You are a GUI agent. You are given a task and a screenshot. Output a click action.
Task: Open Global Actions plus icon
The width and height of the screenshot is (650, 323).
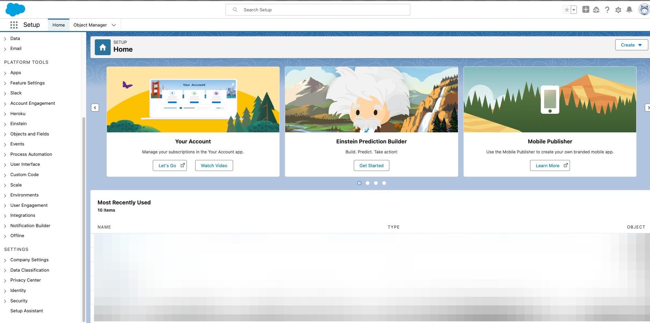pos(586,10)
